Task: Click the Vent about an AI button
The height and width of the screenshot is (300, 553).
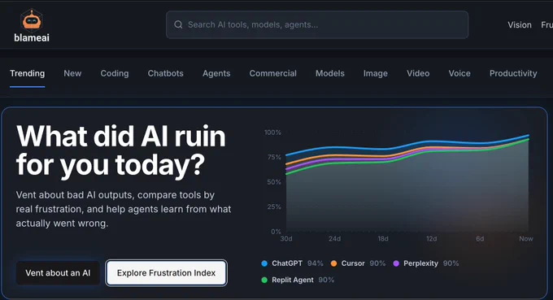Action: [x=58, y=273]
